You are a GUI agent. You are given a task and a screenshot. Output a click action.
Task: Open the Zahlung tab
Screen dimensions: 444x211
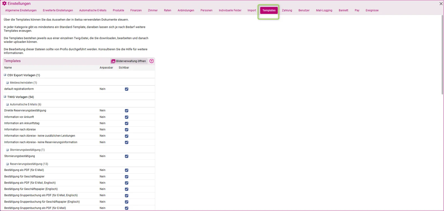(287, 11)
